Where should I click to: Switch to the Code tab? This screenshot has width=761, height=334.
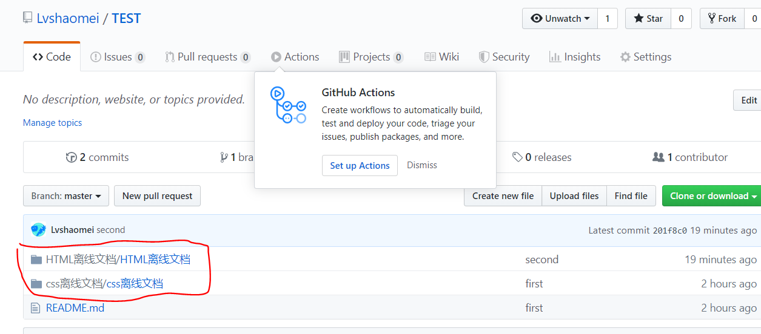point(52,57)
